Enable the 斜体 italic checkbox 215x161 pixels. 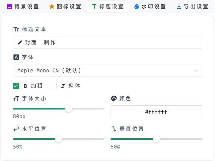[54, 86]
